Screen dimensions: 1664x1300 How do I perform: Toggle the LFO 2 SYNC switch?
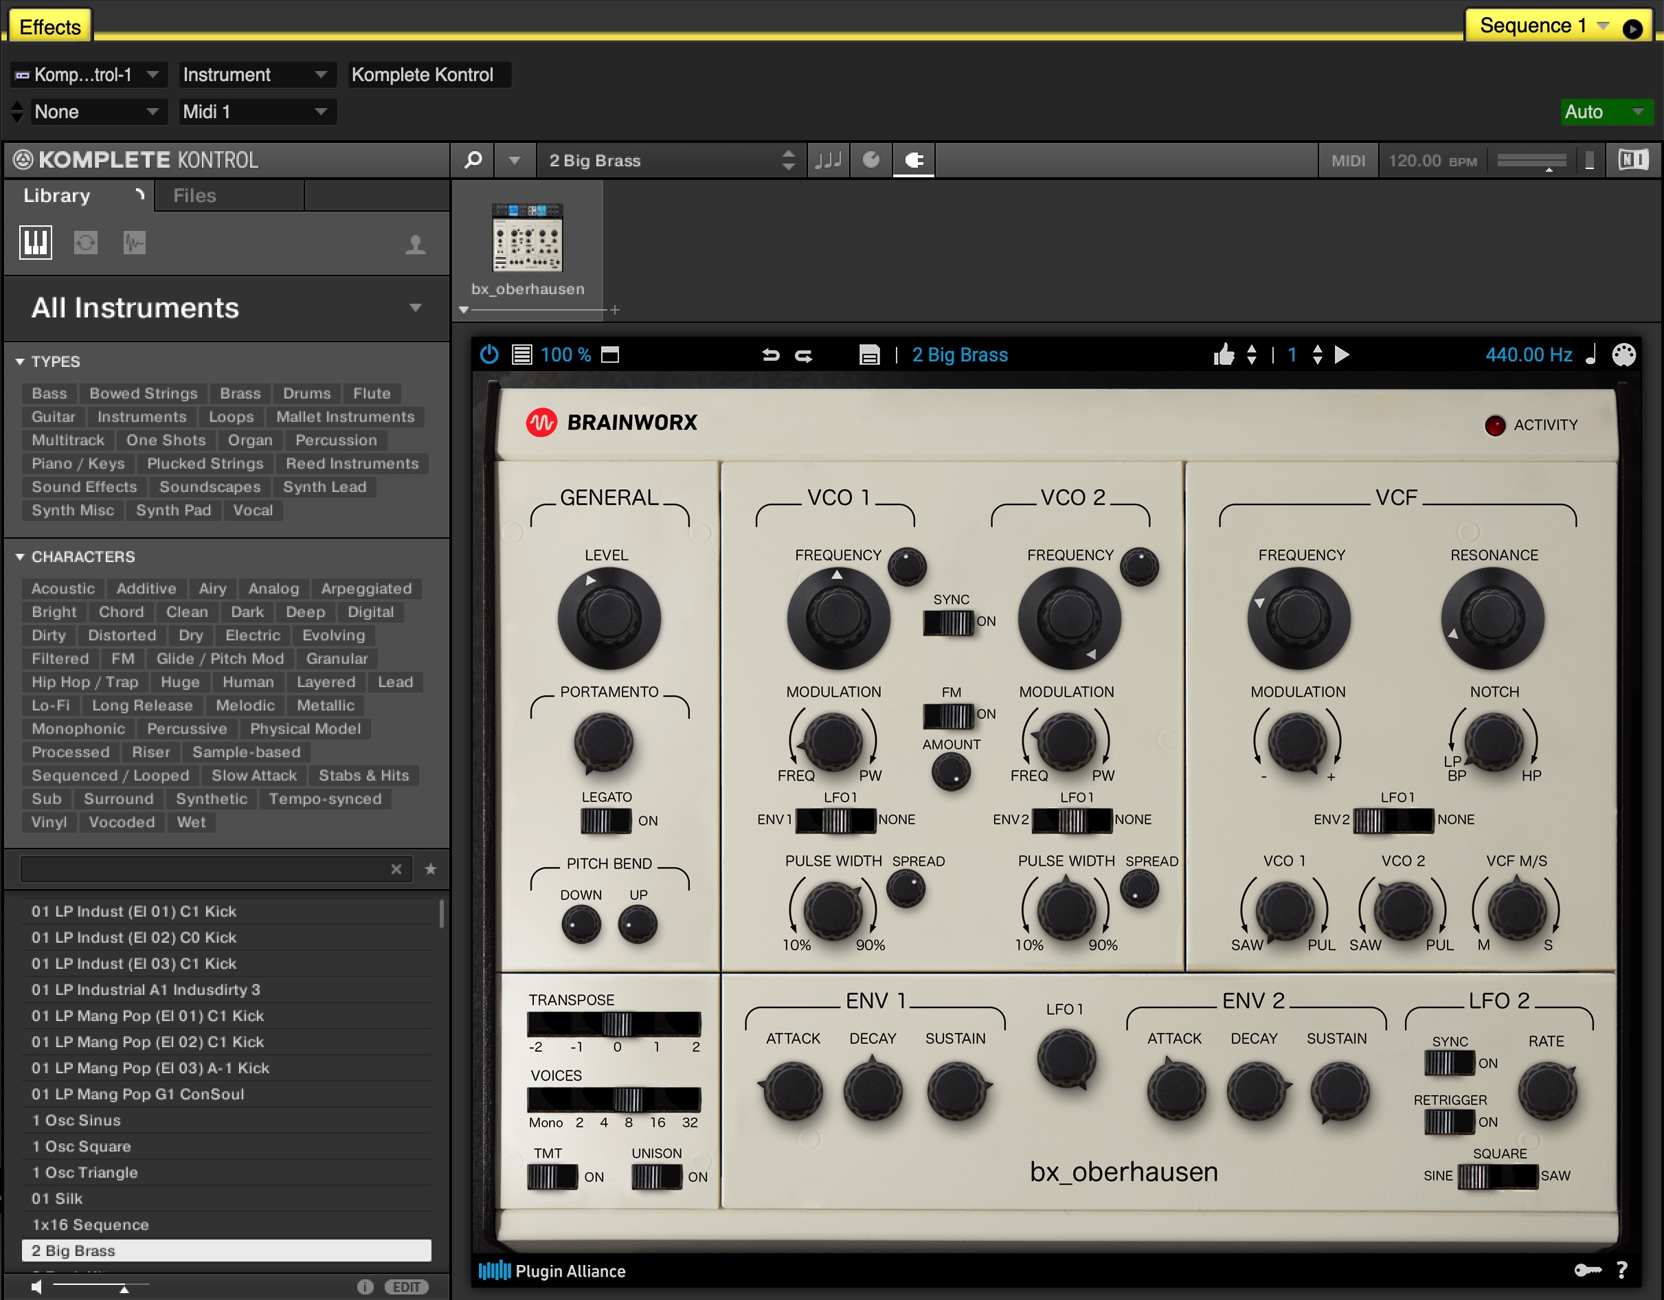coord(1449,1063)
